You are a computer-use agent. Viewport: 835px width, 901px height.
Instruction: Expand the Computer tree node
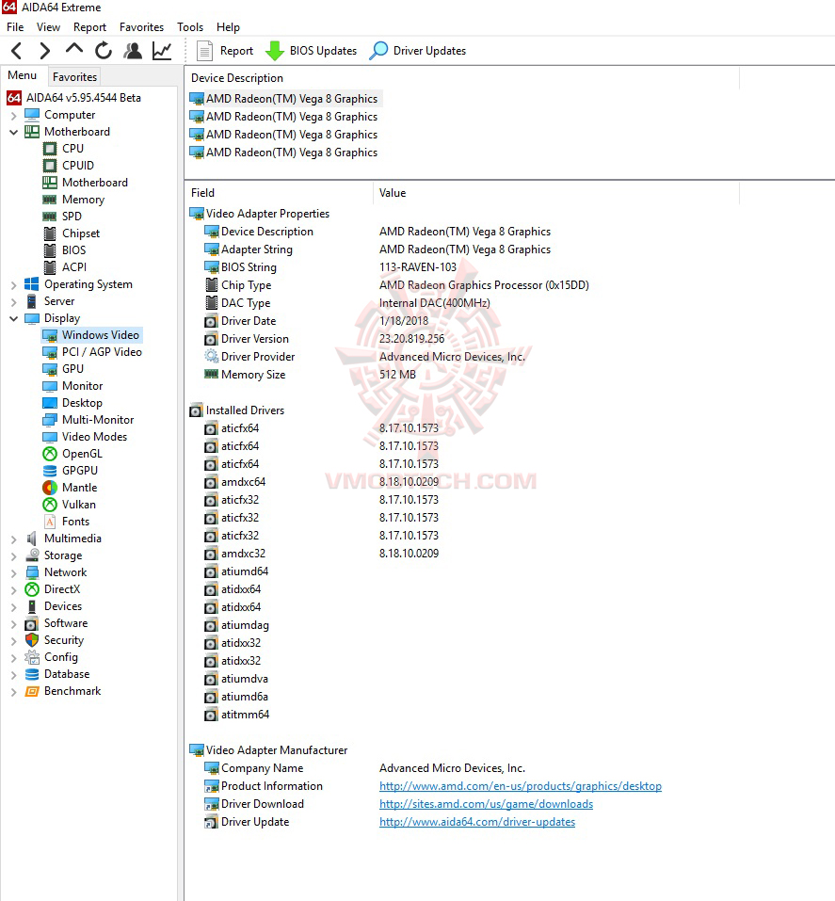coord(14,116)
